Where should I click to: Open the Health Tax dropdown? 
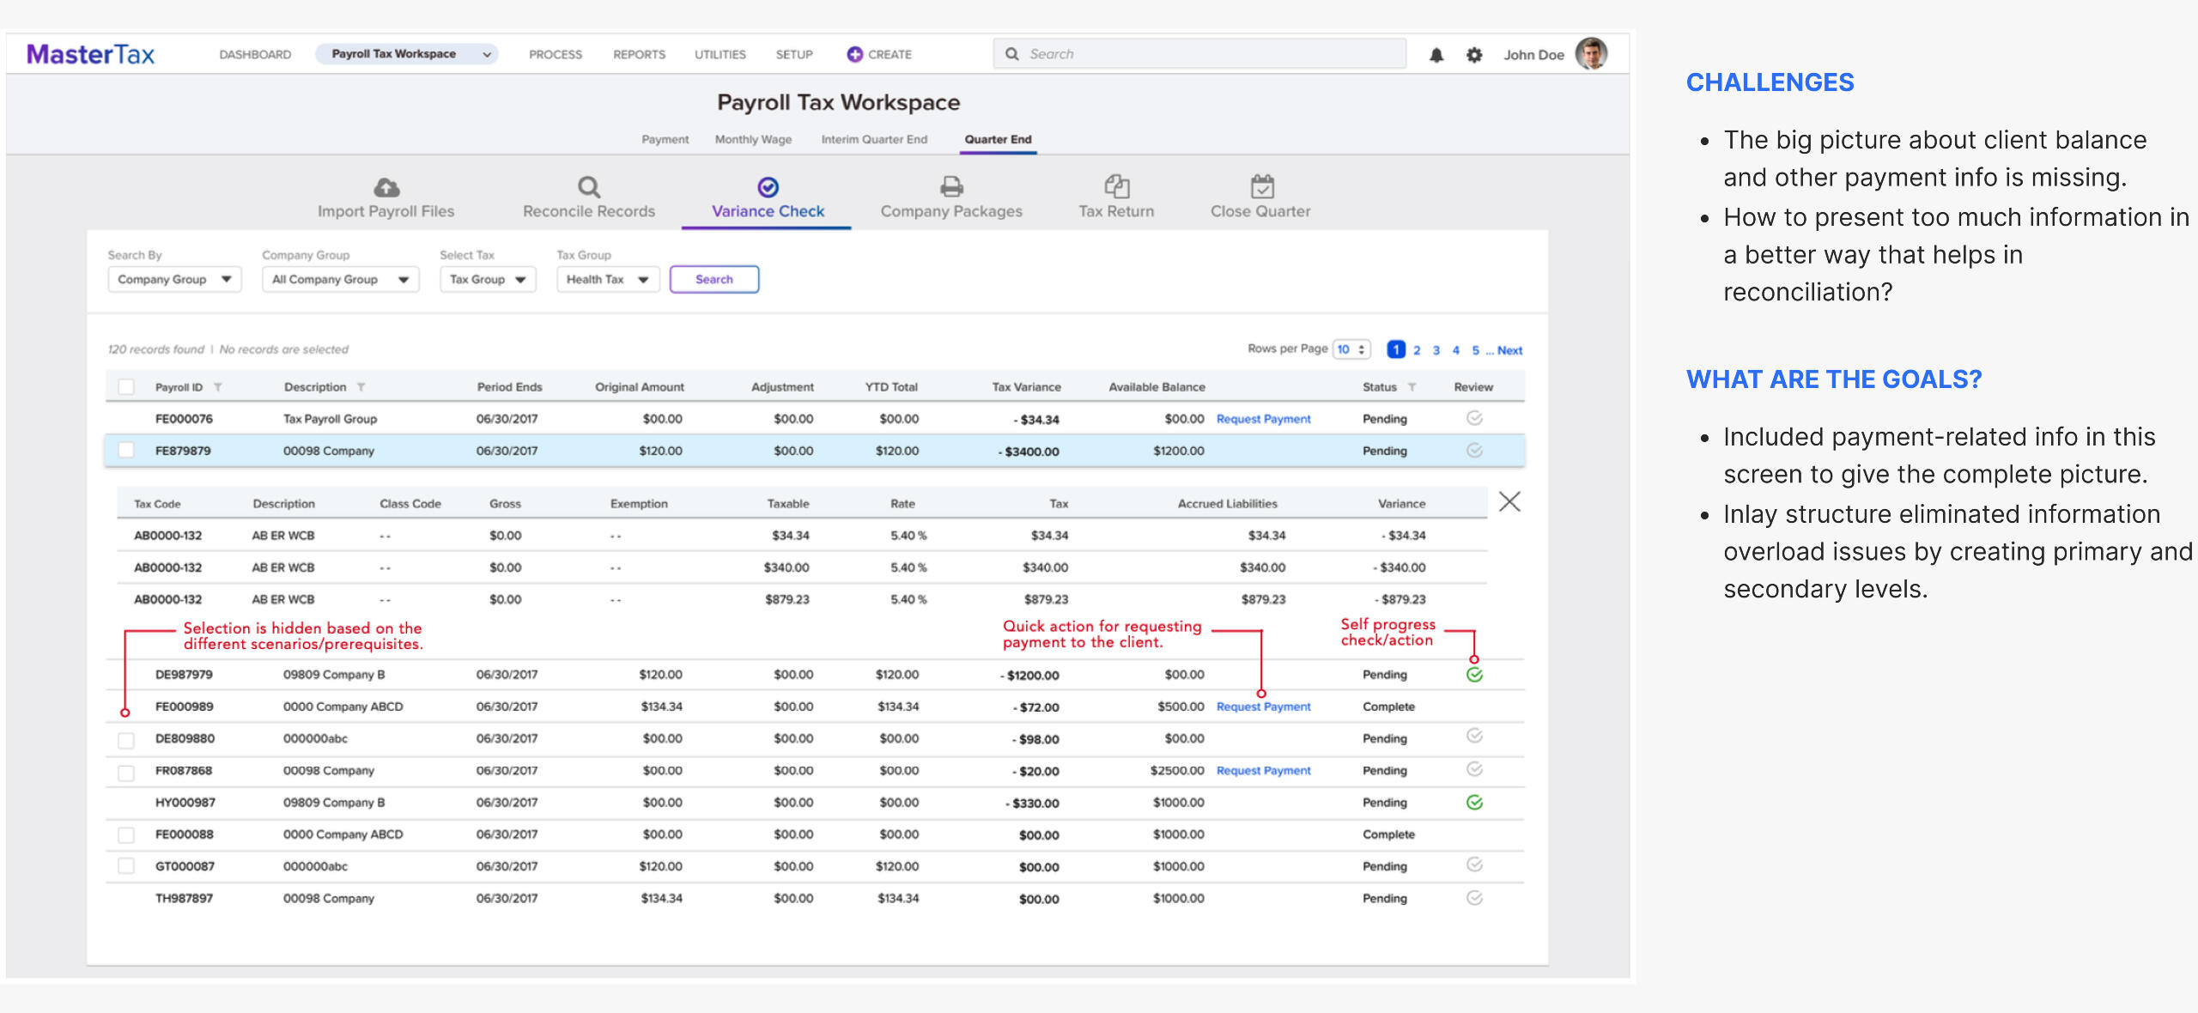[x=607, y=280]
